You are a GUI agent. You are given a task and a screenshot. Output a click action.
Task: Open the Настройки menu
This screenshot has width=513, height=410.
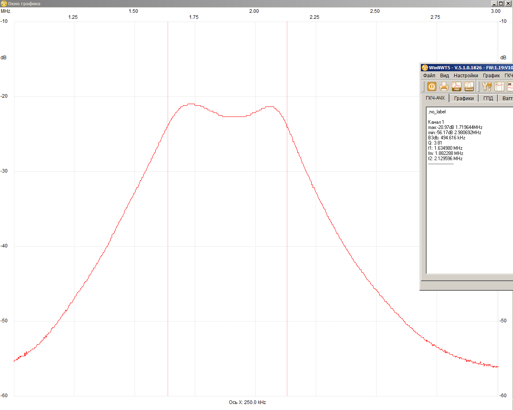click(465, 76)
